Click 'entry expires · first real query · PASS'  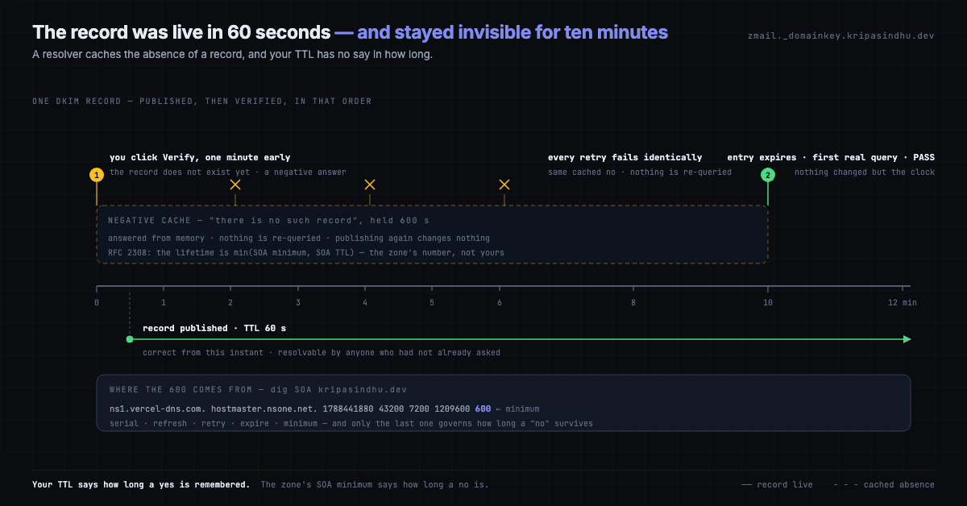pos(831,157)
